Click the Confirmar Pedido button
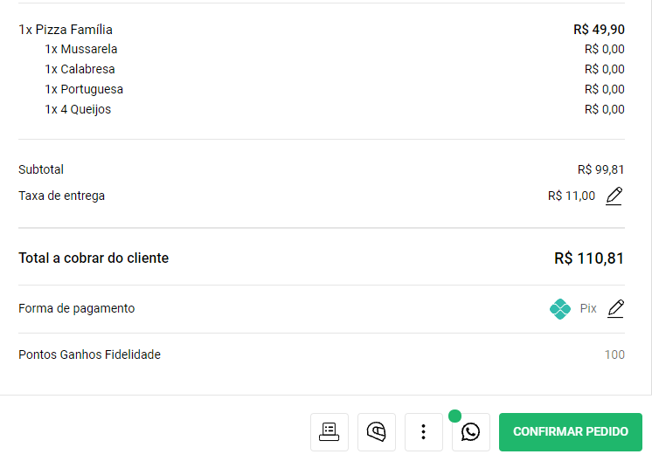The width and height of the screenshot is (652, 468). [x=571, y=432]
